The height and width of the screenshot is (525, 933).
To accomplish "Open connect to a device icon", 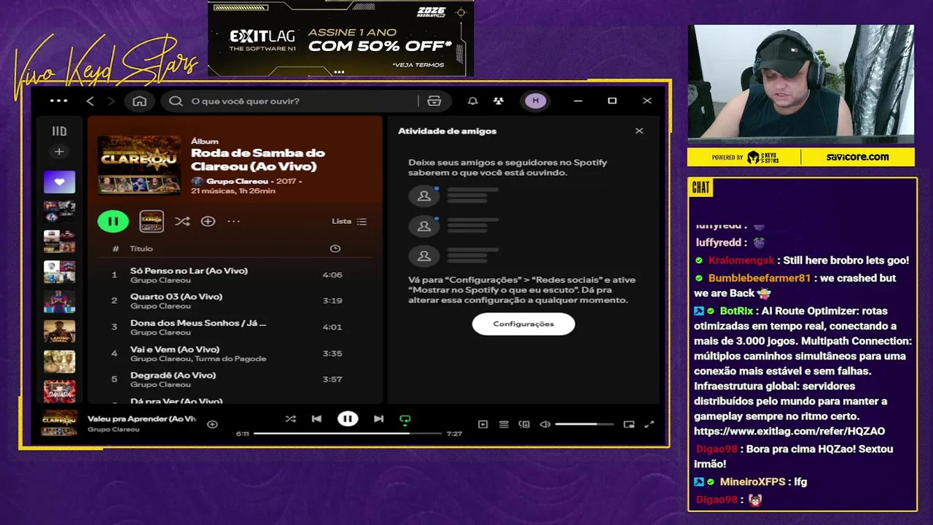I will (x=524, y=424).
